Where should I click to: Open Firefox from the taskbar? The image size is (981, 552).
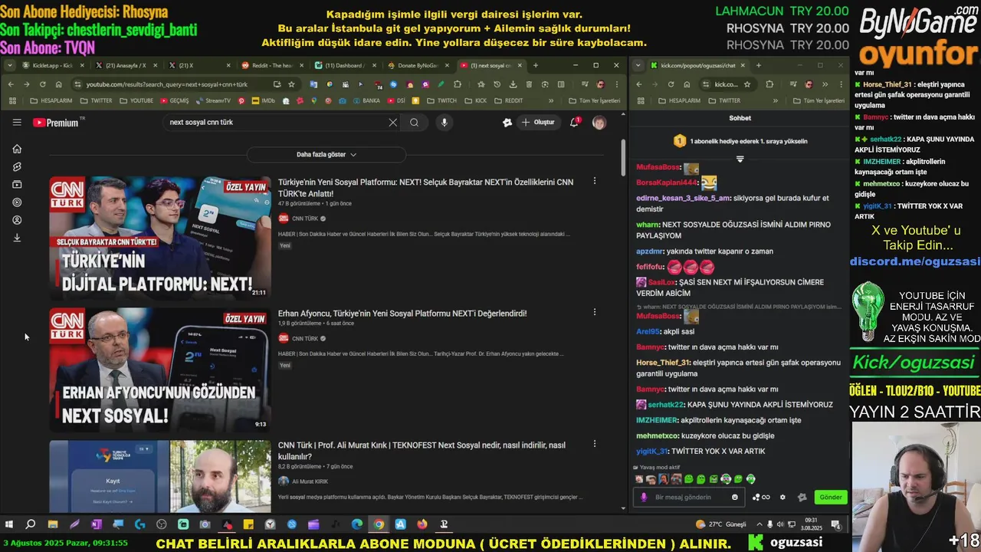(x=422, y=524)
